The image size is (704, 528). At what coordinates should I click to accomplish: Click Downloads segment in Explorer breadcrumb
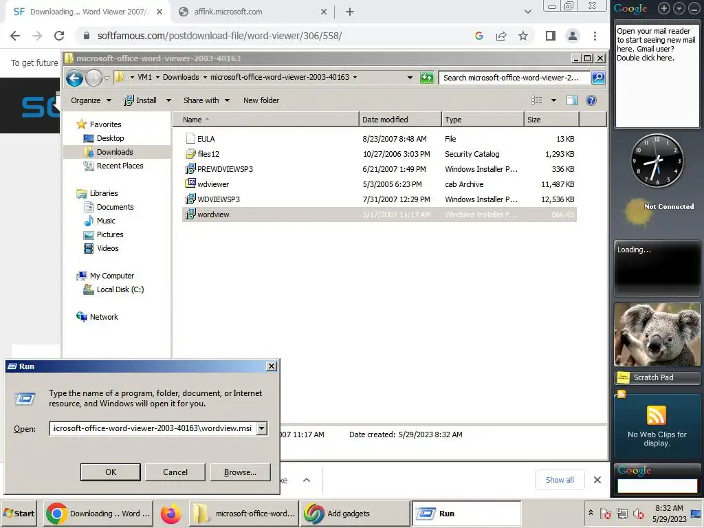(181, 77)
